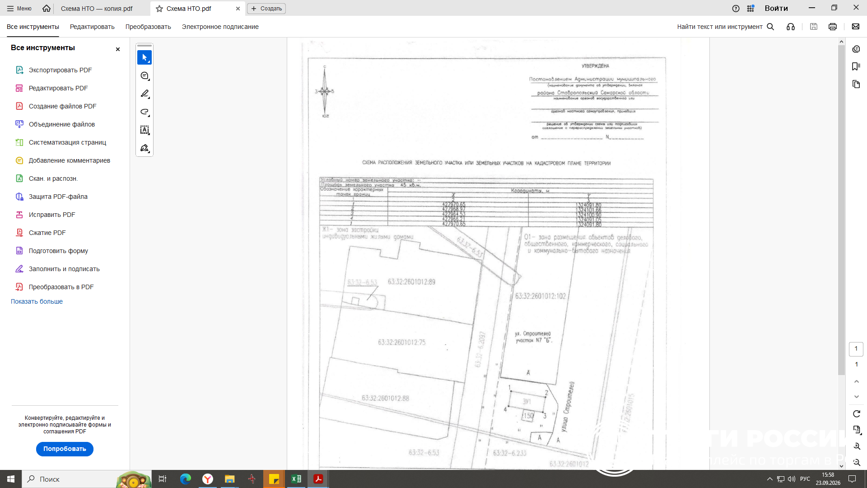Choose the freehand draw lasso tool
Screen dimensions: 867x488
point(144,112)
